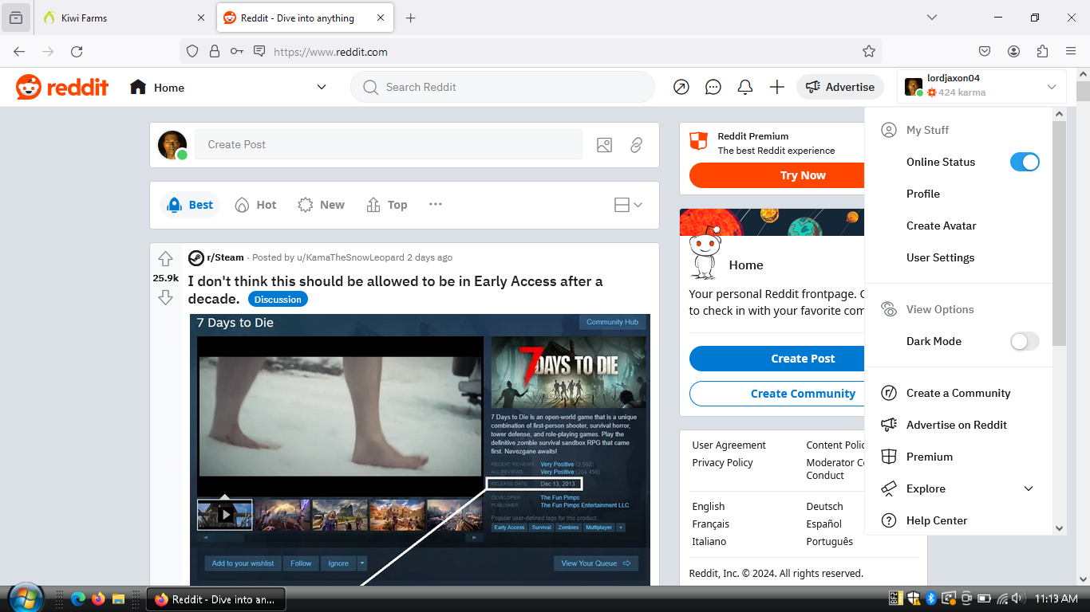This screenshot has height=612, width=1090.
Task: Open the 7 Days to Die post image
Action: 420,449
